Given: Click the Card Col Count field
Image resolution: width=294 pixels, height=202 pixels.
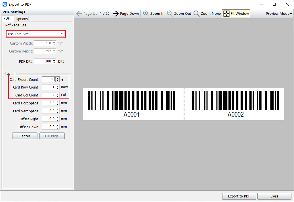Looking at the screenshot, I should point(49,95).
